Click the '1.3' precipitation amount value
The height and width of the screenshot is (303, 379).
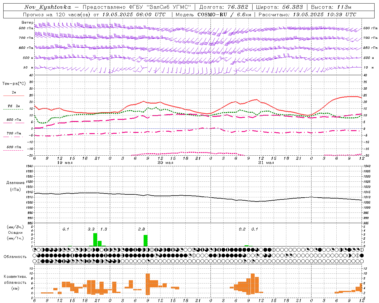click(104, 229)
